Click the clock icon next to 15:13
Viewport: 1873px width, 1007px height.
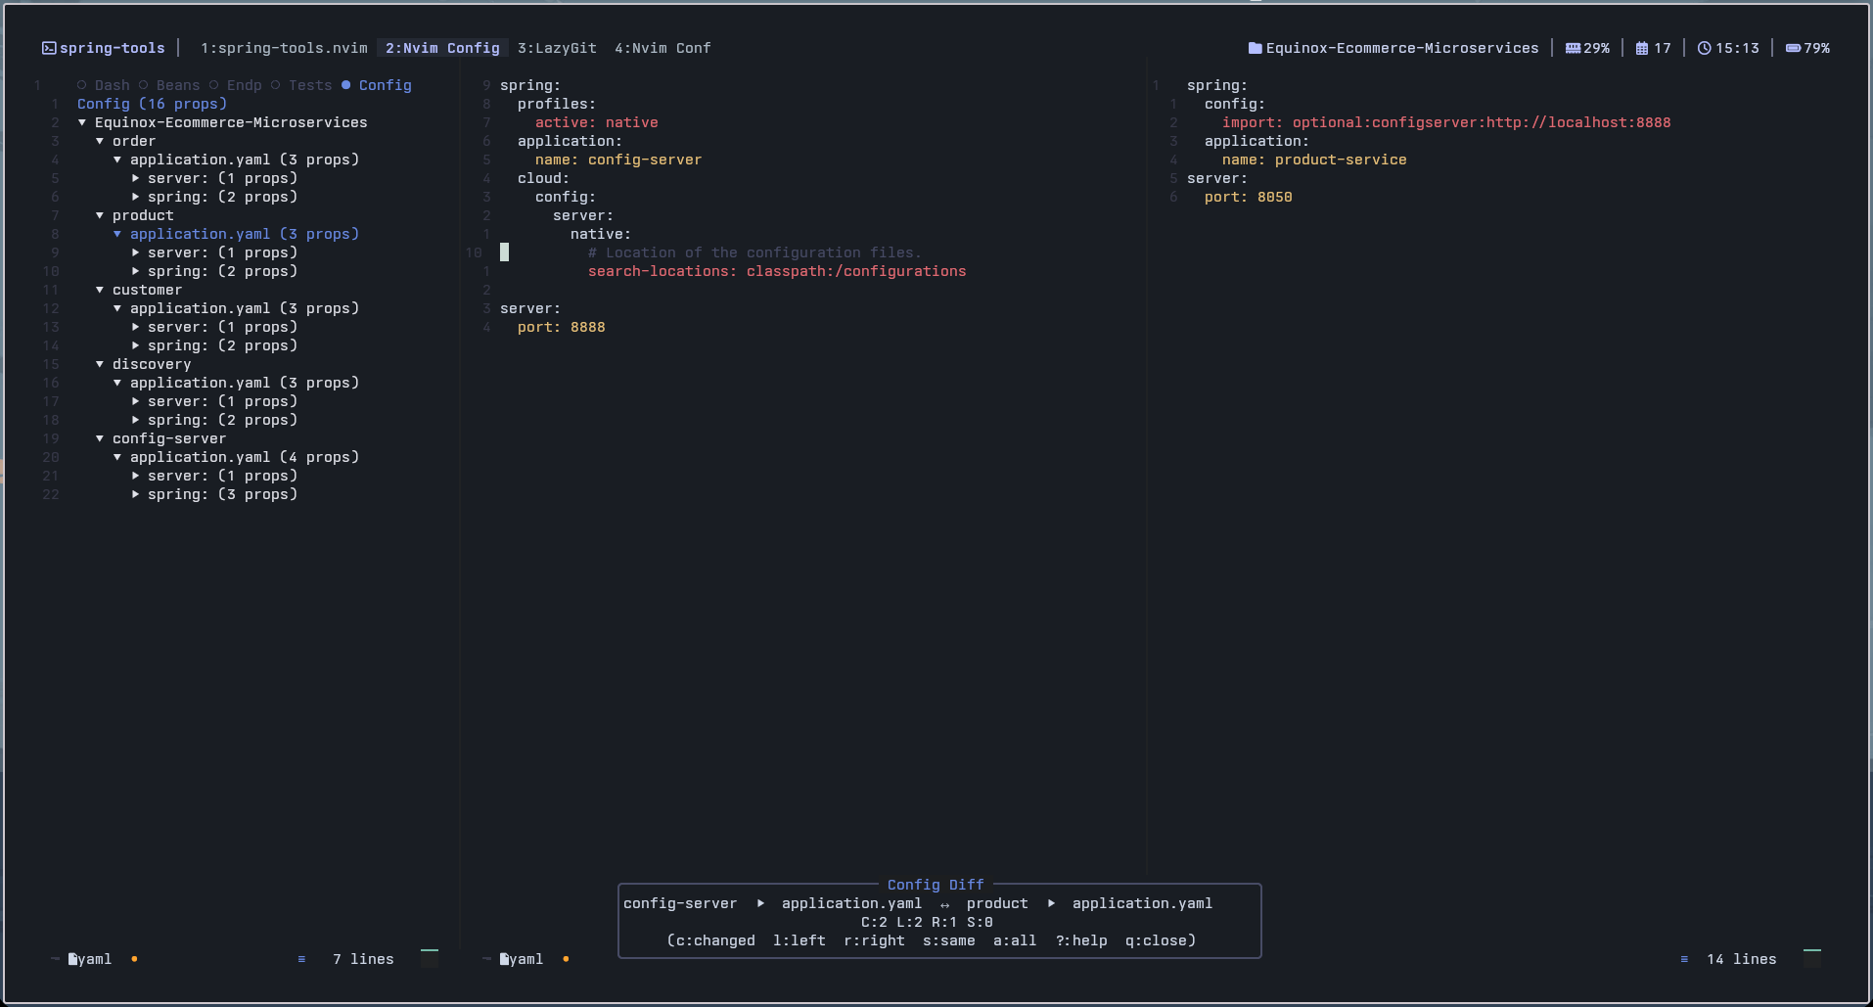coord(1704,48)
